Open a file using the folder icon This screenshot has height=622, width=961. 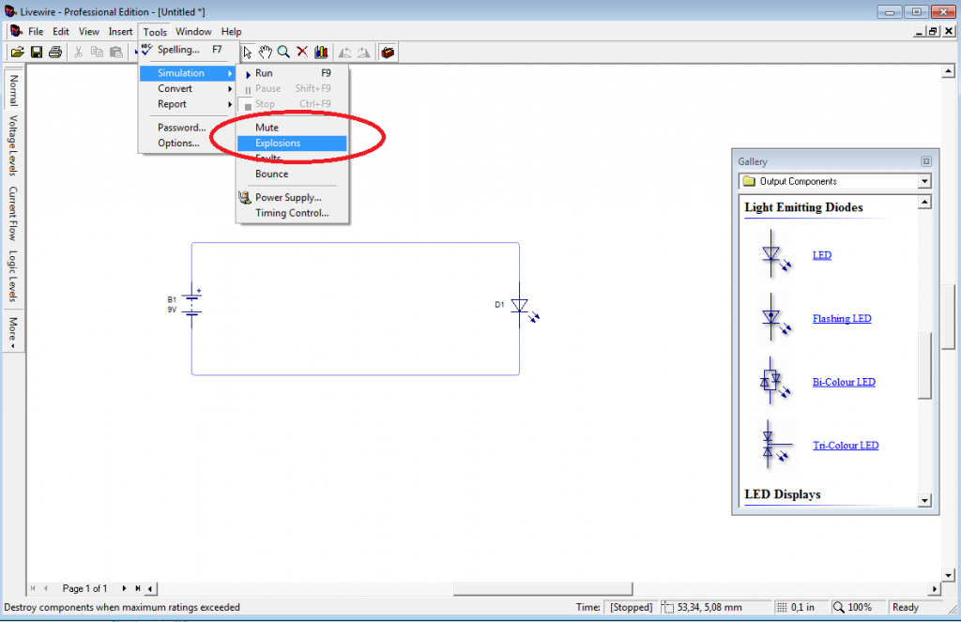17,52
